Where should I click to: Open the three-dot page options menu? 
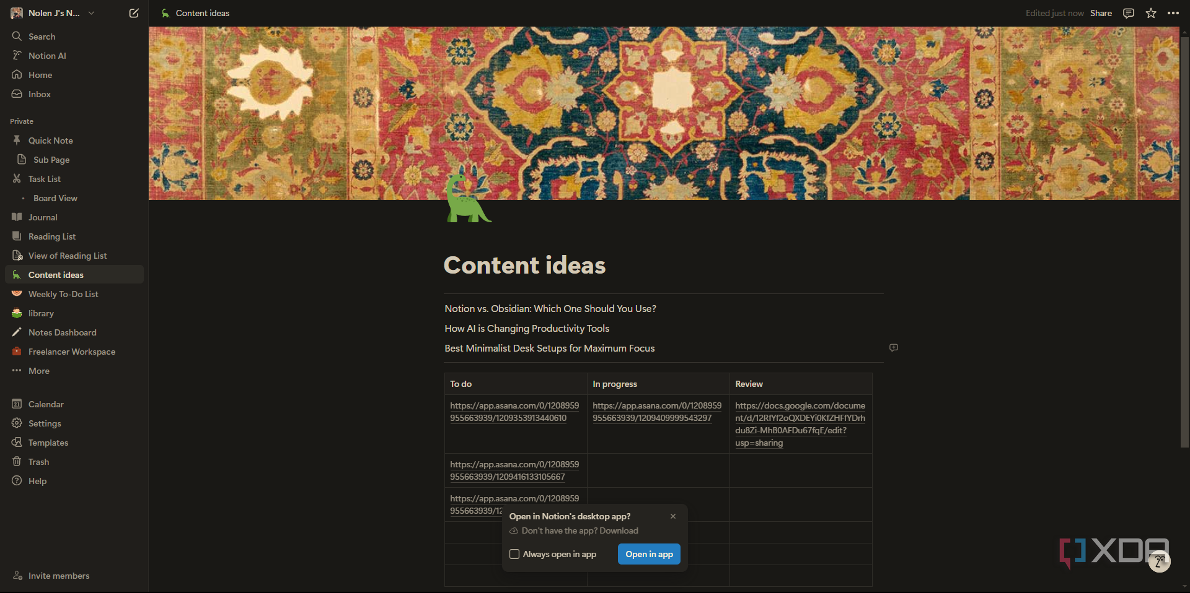point(1173,13)
